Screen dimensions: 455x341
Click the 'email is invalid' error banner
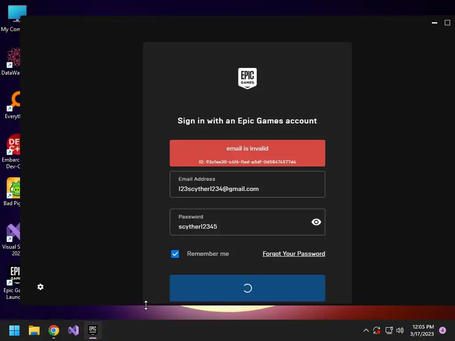click(247, 153)
